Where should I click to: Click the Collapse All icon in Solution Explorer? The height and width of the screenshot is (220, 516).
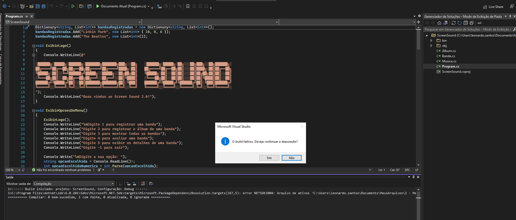point(466,23)
